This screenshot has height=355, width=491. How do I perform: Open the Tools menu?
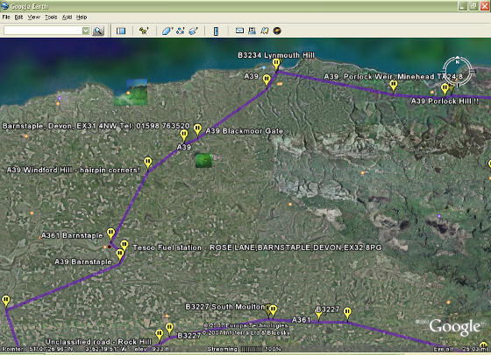[51, 17]
